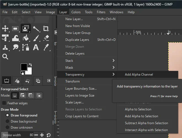Viewport: 182px width, 138px height.
Task: Set mode to add to selection
Action: click(23, 95)
